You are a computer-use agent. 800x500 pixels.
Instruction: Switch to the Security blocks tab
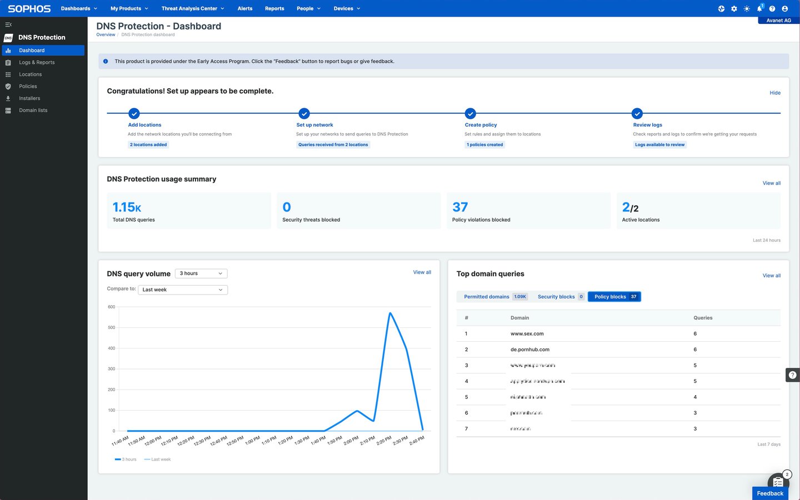(560, 297)
